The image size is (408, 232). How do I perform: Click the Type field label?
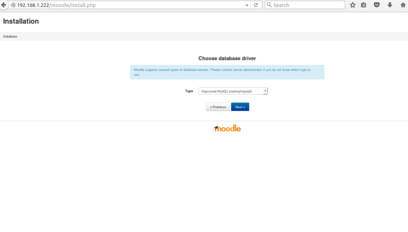coord(189,91)
